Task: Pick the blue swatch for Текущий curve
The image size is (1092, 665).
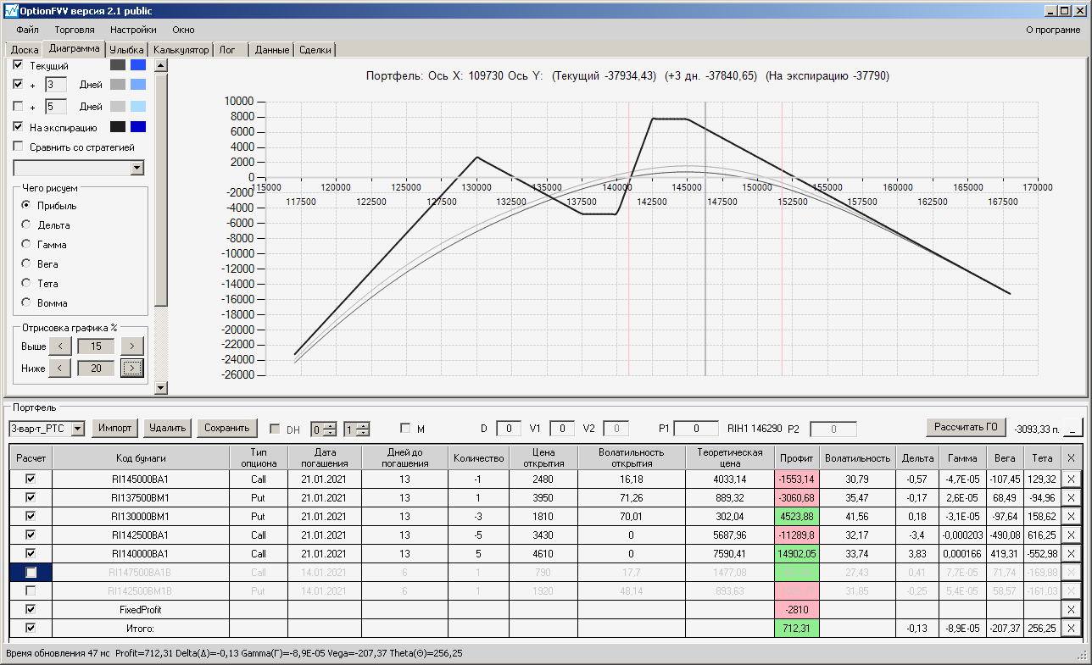Action: (138, 65)
